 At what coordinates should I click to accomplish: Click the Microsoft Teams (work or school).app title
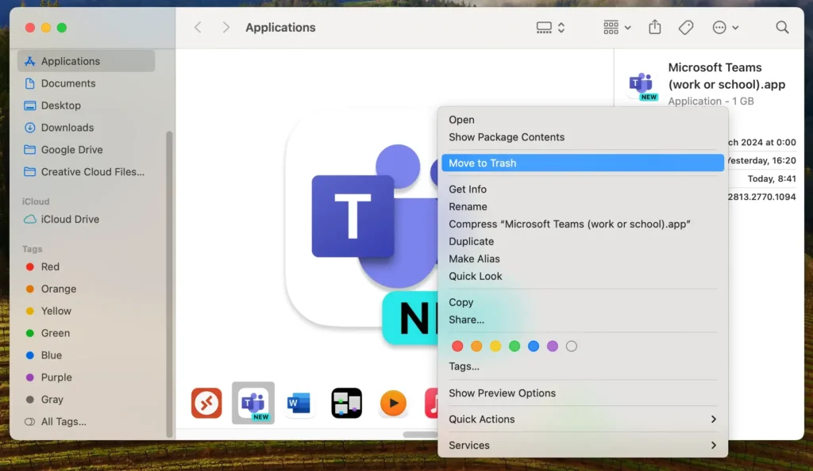point(726,75)
